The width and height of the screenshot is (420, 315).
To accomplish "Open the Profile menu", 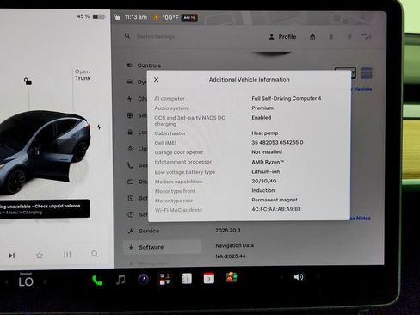I will (282, 37).
